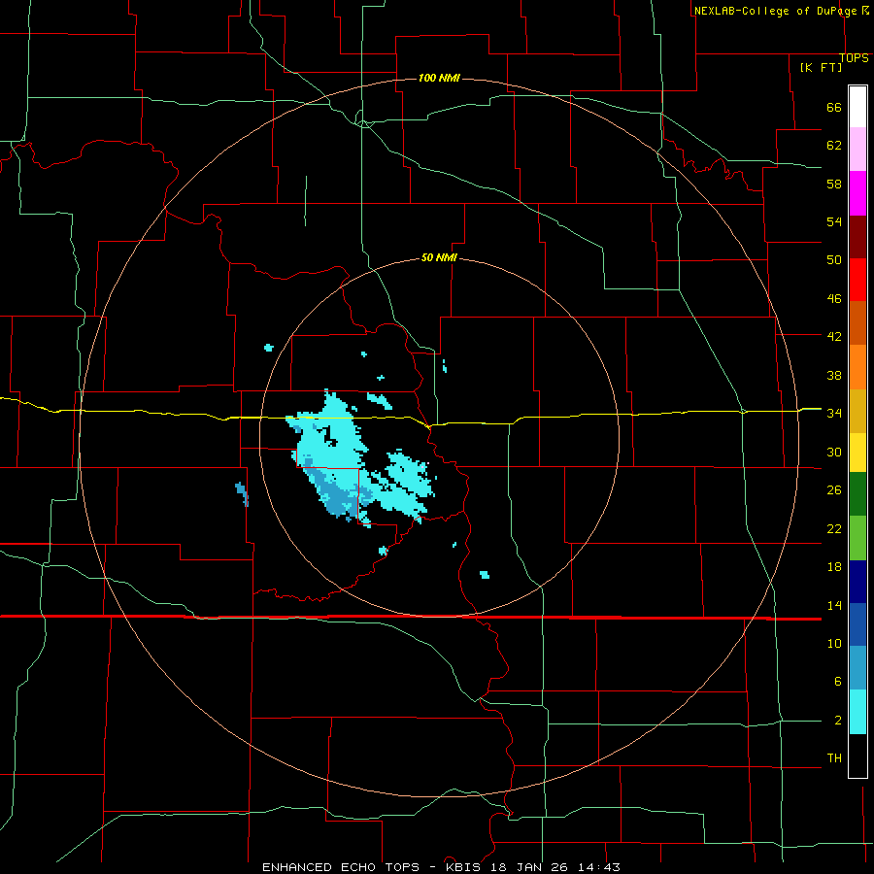Click the gold legend swatch above 34

coord(857,411)
